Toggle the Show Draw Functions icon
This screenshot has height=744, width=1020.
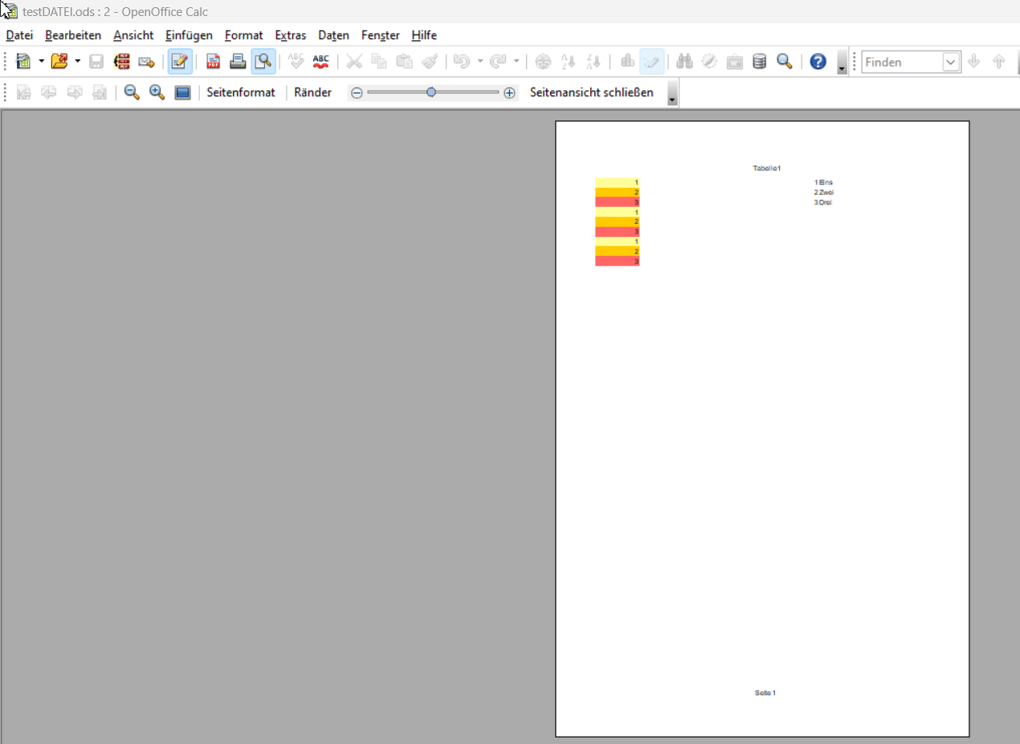pyautogui.click(x=652, y=62)
